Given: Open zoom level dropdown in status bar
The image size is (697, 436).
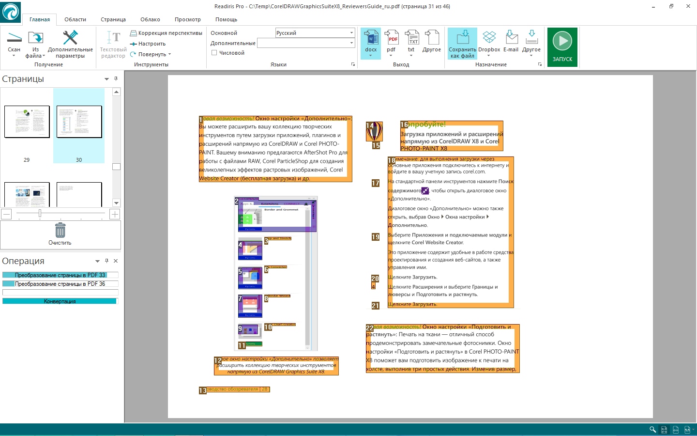Looking at the screenshot, I should pos(694,429).
